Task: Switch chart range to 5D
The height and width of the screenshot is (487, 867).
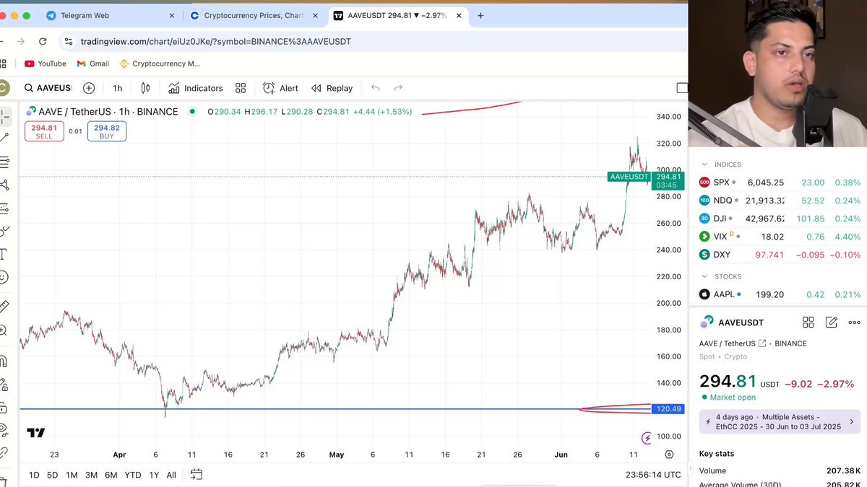Action: [53, 475]
